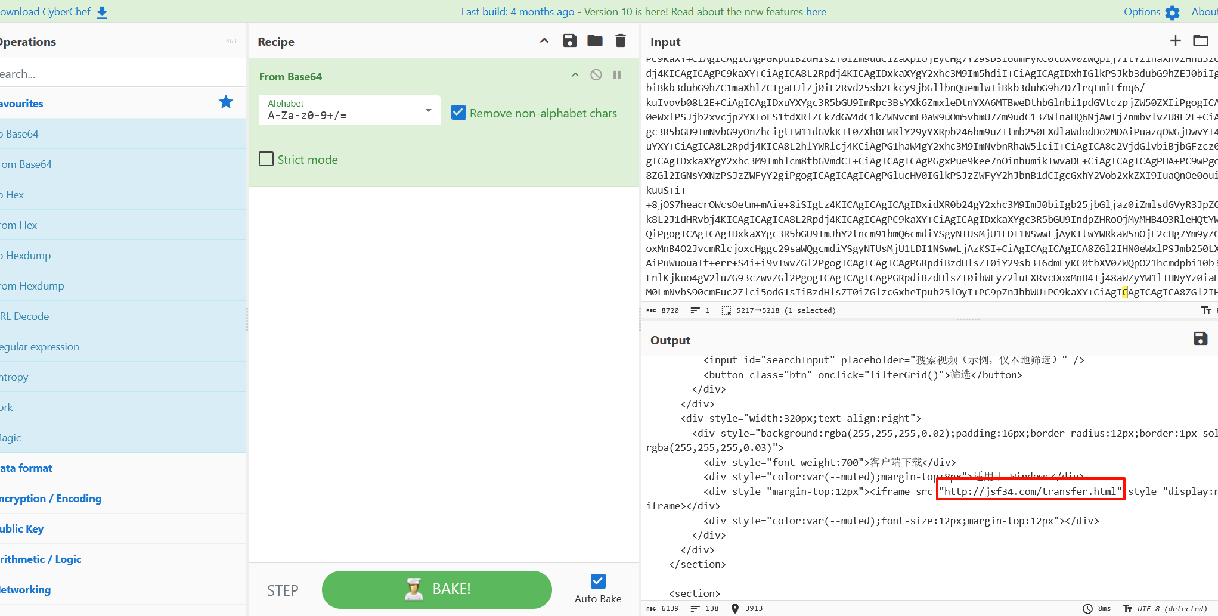The width and height of the screenshot is (1218, 616).
Task: Open the Version 10 new features banner
Action: point(644,12)
